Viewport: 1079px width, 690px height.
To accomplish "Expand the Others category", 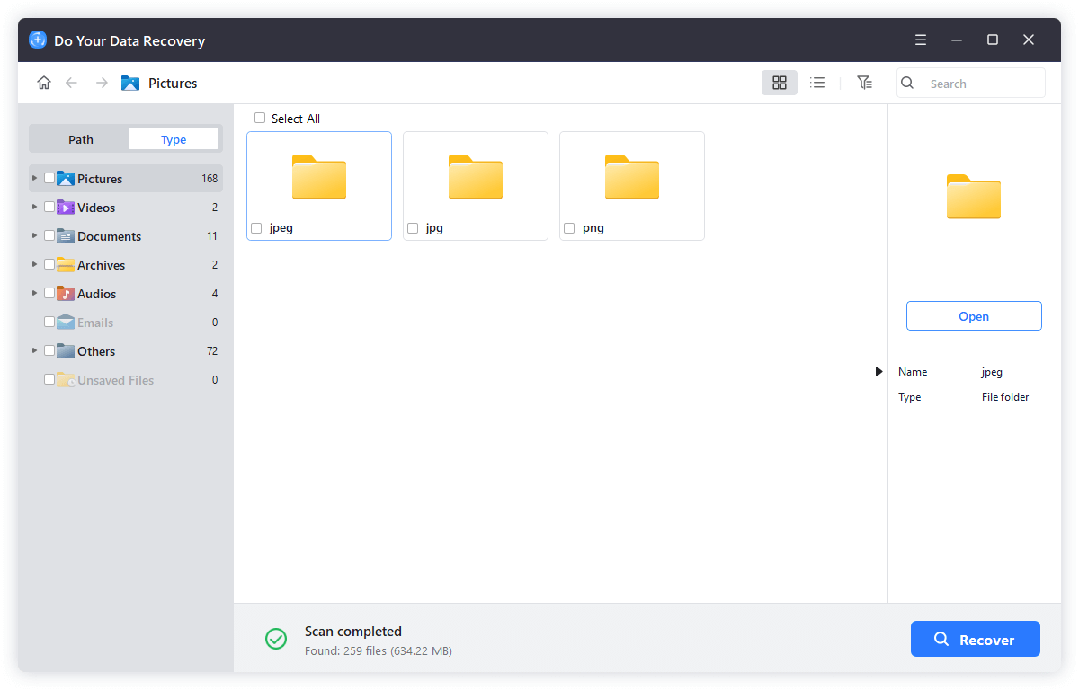I will 33,350.
